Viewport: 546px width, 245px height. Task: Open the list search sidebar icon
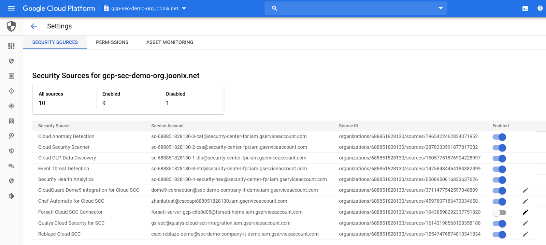point(11,166)
